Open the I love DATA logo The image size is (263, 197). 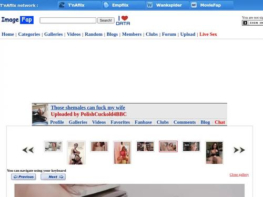pyautogui.click(x=123, y=20)
